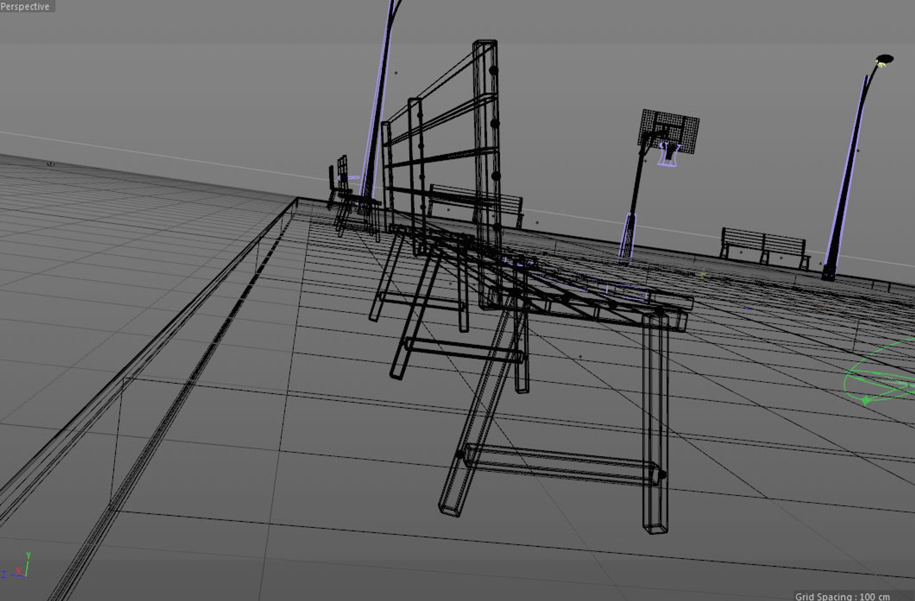Select the park bench near right lamp
This screenshot has height=601, width=915.
(x=765, y=248)
